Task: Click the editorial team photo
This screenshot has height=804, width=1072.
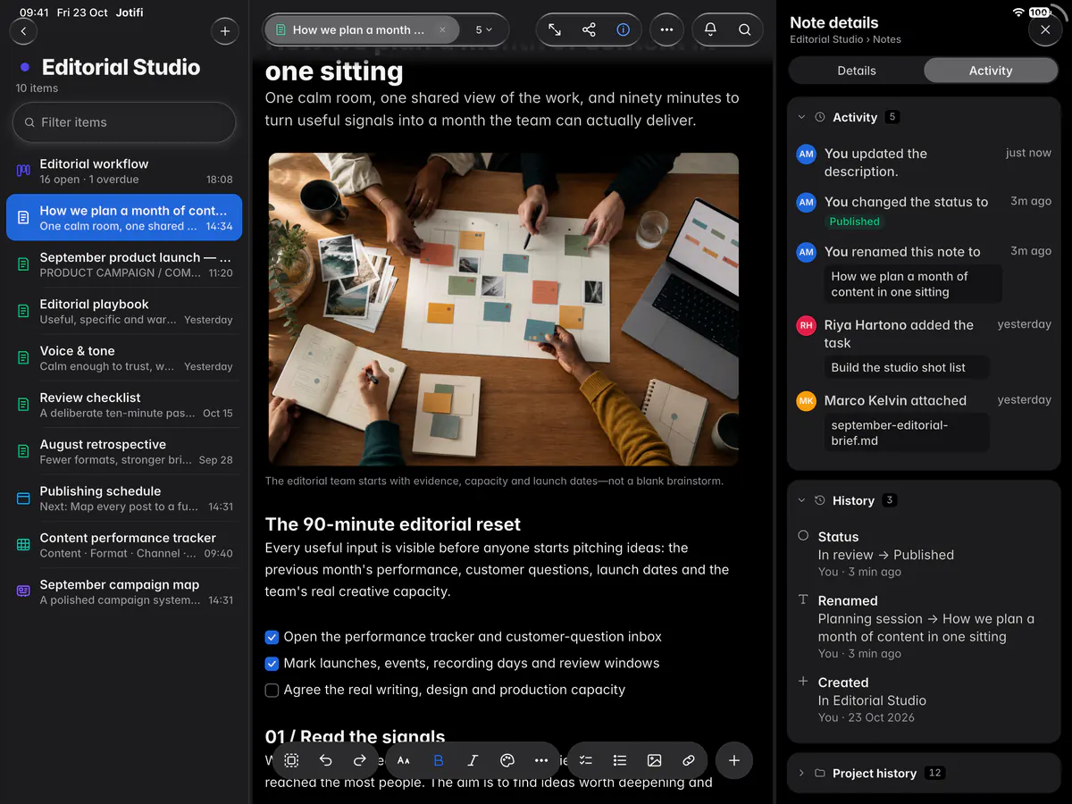Action: pos(504,309)
